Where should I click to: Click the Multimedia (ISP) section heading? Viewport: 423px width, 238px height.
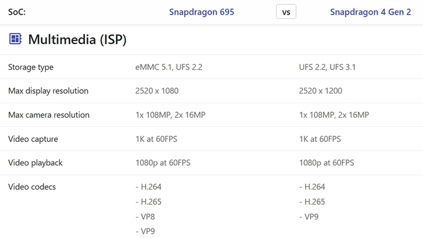[77, 39]
